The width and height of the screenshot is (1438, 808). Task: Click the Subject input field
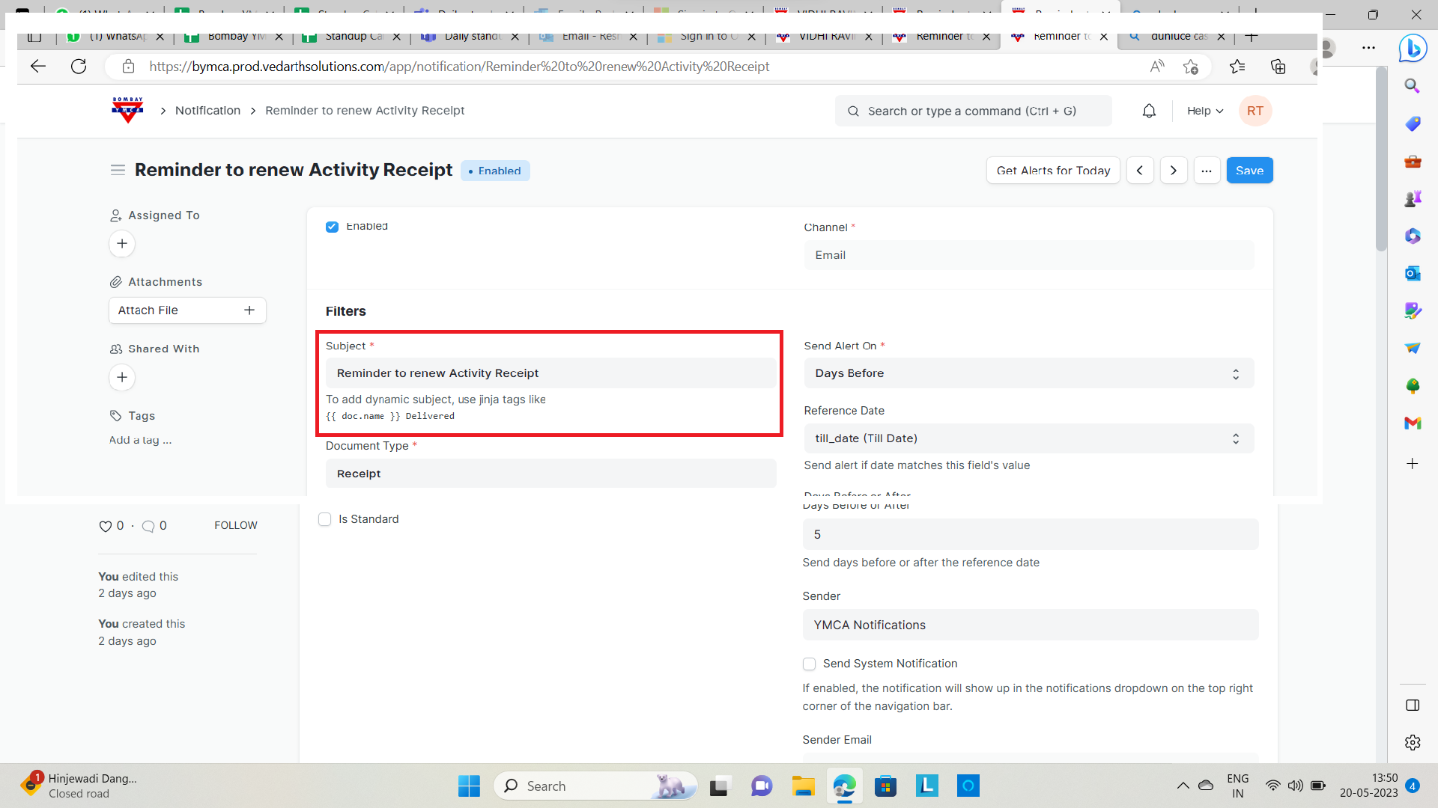coord(550,373)
